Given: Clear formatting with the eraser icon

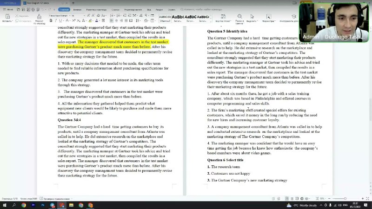Looking at the screenshot, I should pyautogui.click(x=98, y=15).
